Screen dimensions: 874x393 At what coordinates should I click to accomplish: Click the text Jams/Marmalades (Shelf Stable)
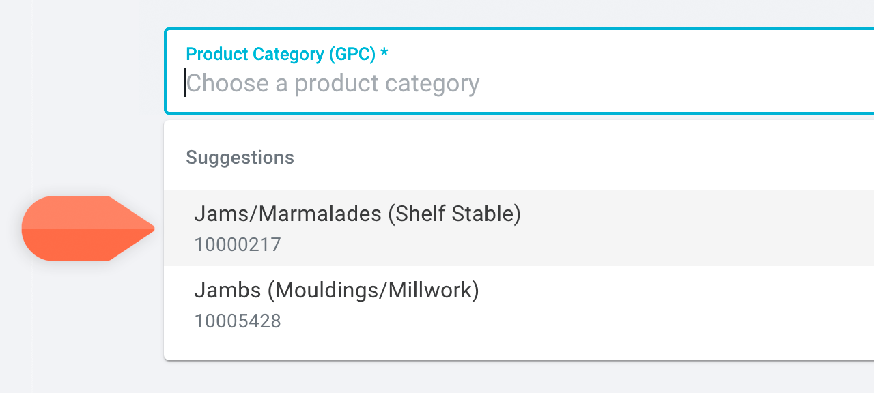pos(358,214)
